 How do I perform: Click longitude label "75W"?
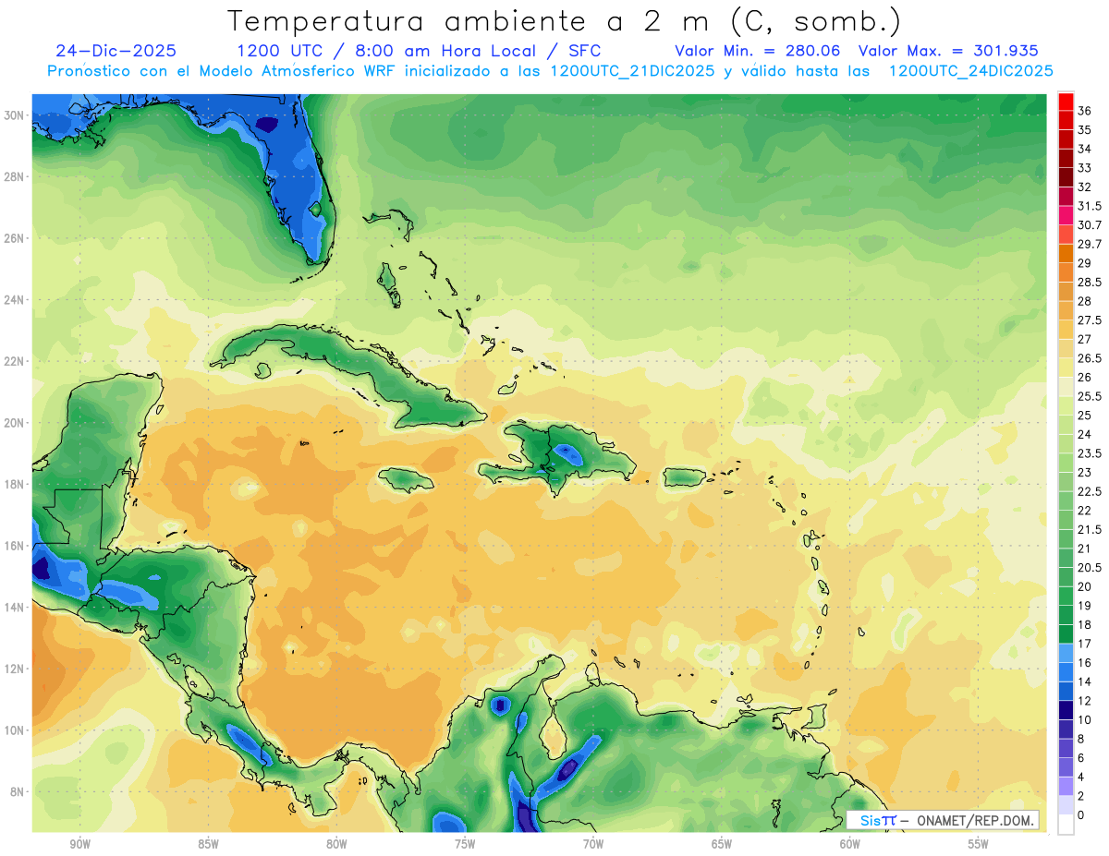pyautogui.click(x=465, y=844)
